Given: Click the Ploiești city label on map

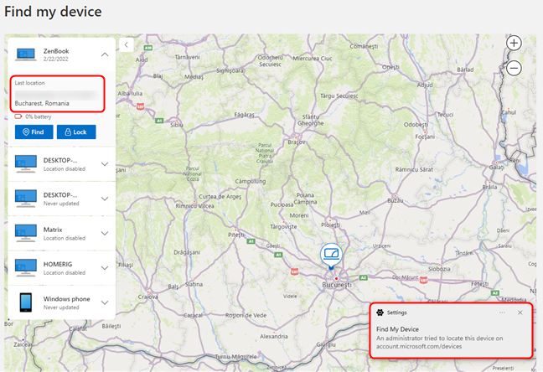Looking at the screenshot, I should point(330,225).
